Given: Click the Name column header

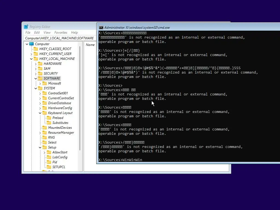Looking at the screenshot, I should tap(90, 45).
